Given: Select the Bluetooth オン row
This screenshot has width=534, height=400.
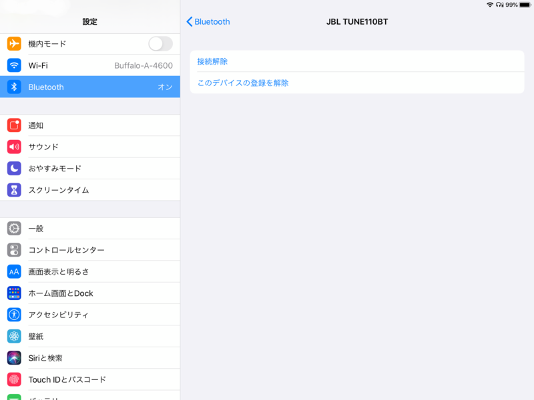Looking at the screenshot, I should (90, 87).
